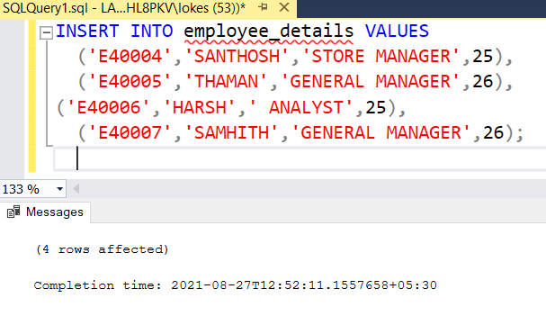Click the 'THAMAN' string

point(226,82)
